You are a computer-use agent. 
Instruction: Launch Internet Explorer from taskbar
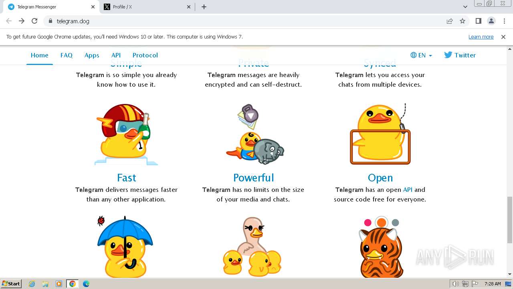coord(32,284)
